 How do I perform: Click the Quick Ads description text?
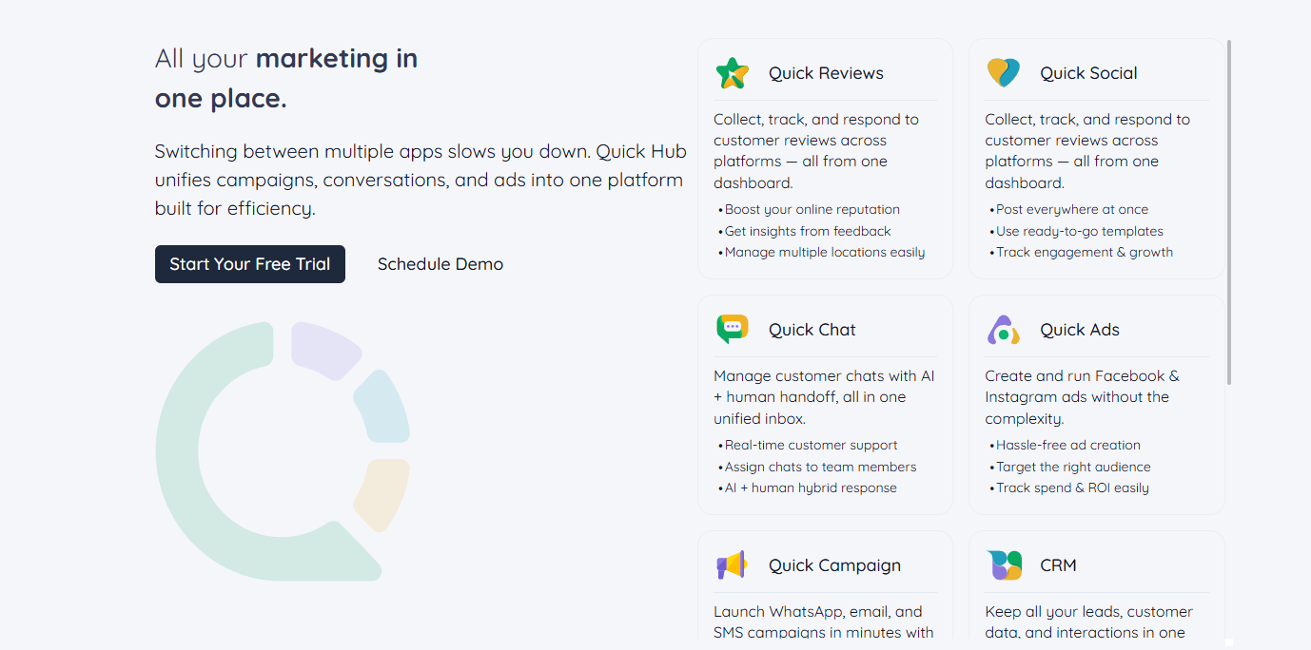click(x=1082, y=397)
